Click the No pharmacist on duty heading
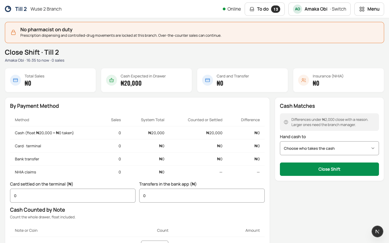 coord(46,29)
